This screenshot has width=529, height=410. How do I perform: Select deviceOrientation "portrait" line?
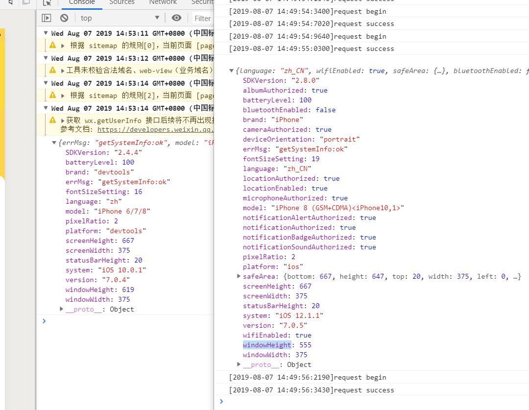pos(301,140)
